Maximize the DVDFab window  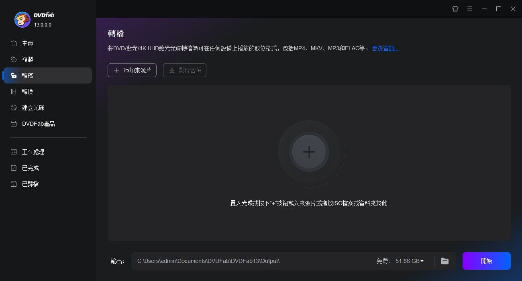(x=499, y=9)
